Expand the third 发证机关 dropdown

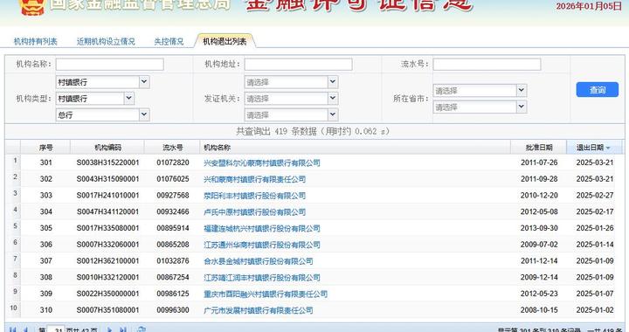(333, 114)
